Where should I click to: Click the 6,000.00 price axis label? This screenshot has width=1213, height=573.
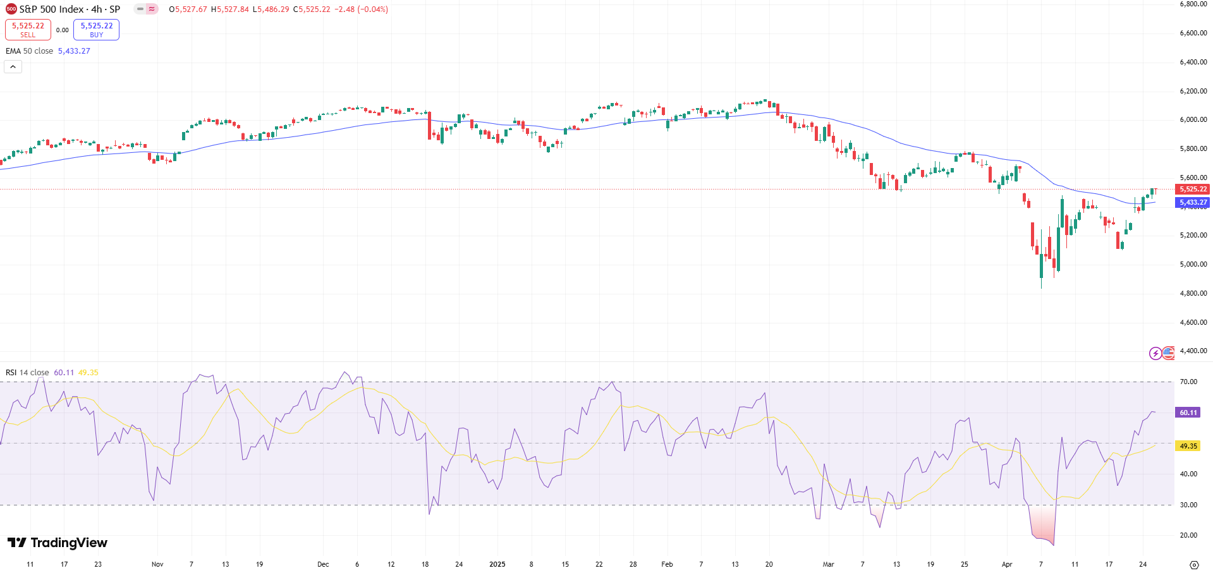point(1193,119)
